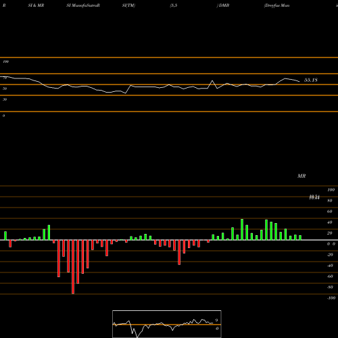Click the 10.51 value beside the MR axis
Screen dimensions: 338x338
coord(314,197)
